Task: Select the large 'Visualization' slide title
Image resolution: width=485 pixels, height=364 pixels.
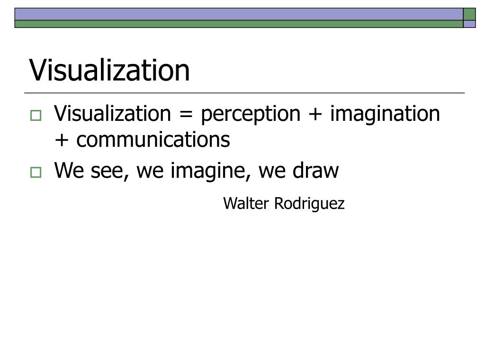Action: coord(109,71)
